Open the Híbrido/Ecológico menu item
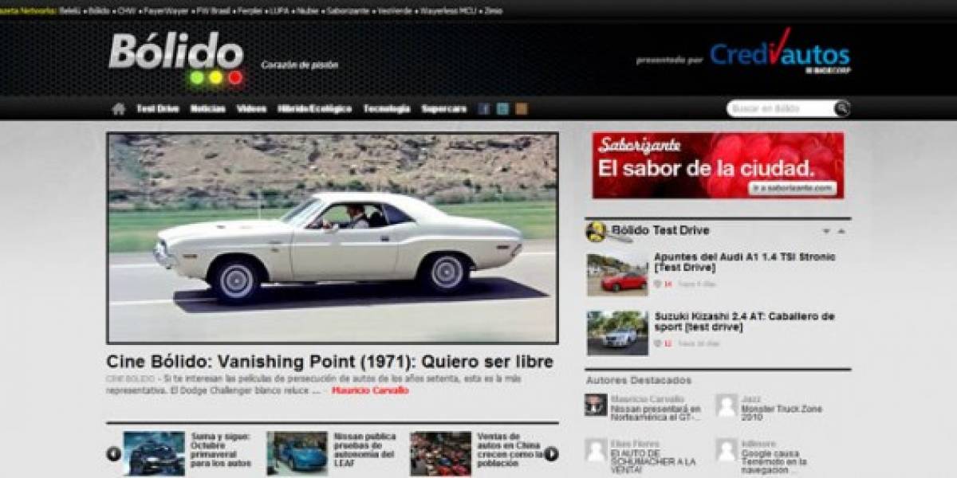The image size is (957, 478). click(315, 109)
